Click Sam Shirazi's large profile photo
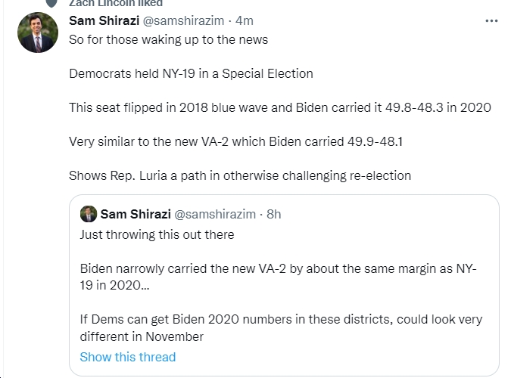This screenshot has width=511, height=378. click(38, 33)
